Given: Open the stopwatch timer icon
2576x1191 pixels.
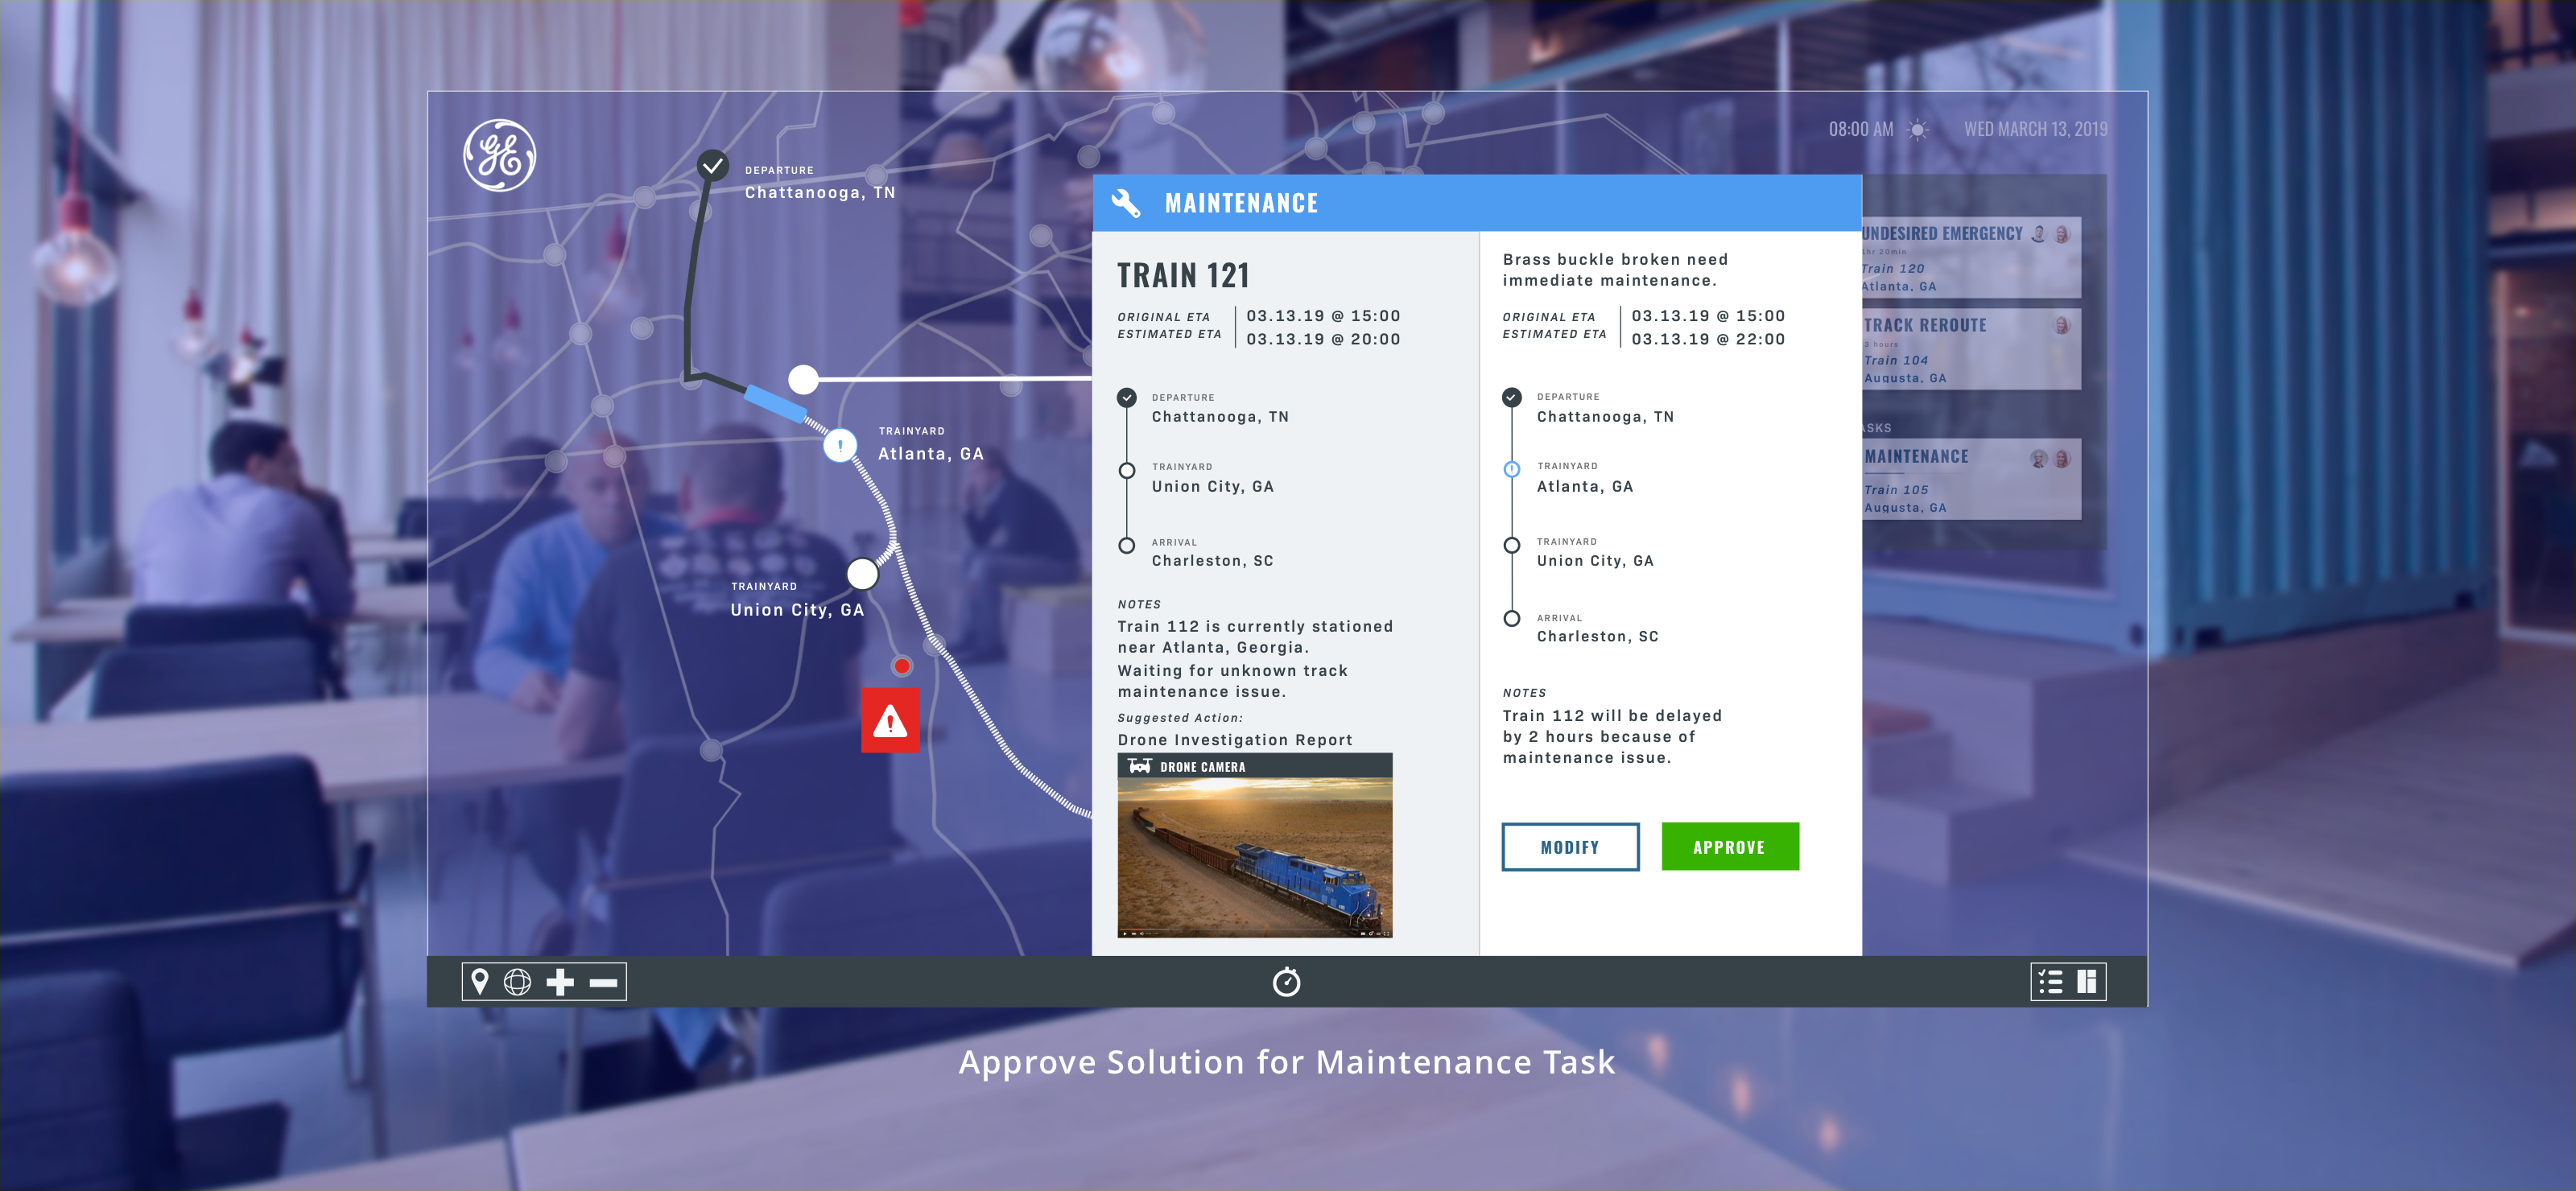Looking at the screenshot, I should [1286, 982].
